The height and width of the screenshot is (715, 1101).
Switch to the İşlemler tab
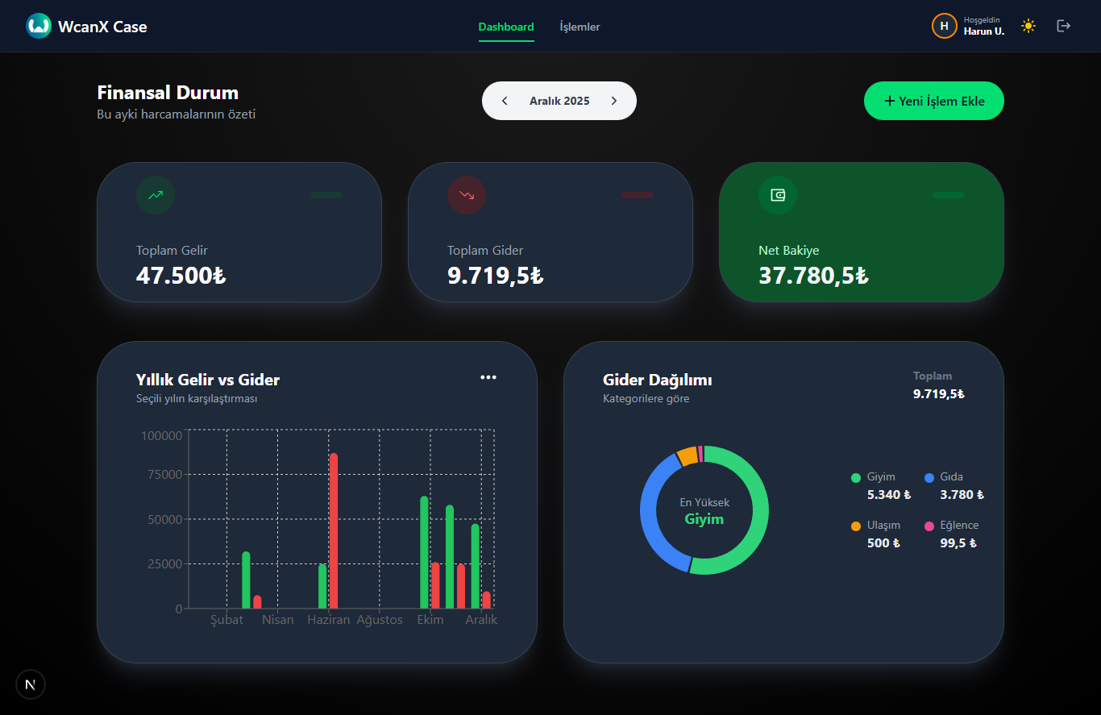pos(580,27)
